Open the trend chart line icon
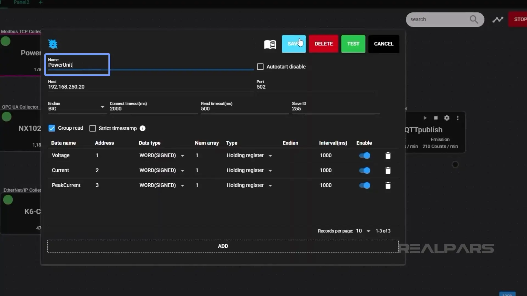Image resolution: width=527 pixels, height=296 pixels. (x=498, y=19)
